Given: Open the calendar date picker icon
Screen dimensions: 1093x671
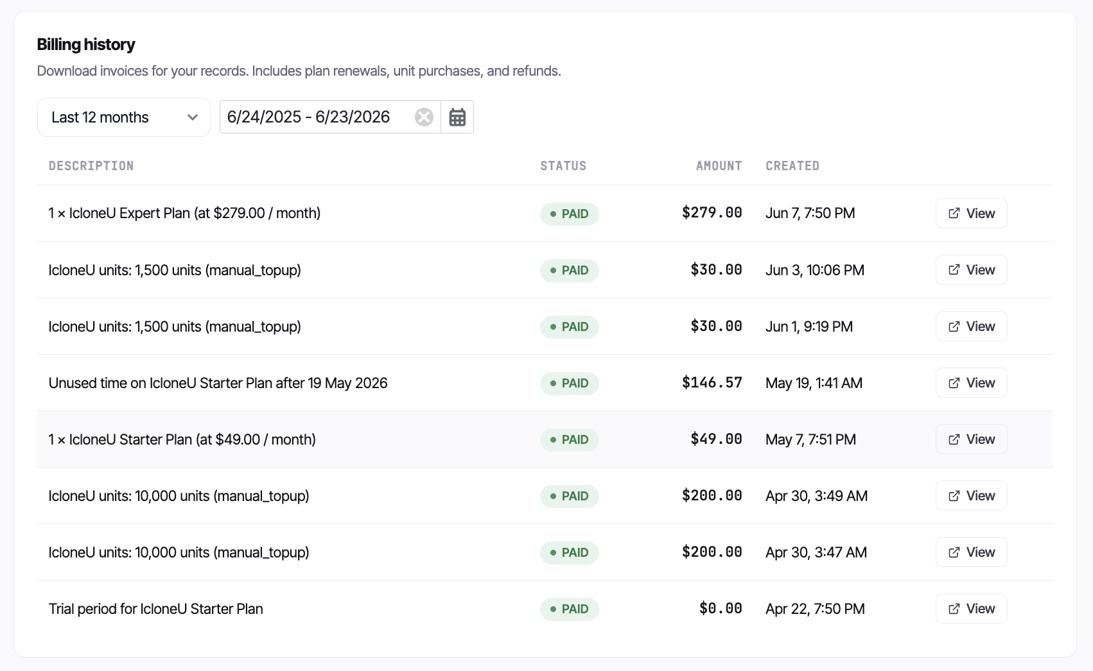Looking at the screenshot, I should (x=457, y=117).
